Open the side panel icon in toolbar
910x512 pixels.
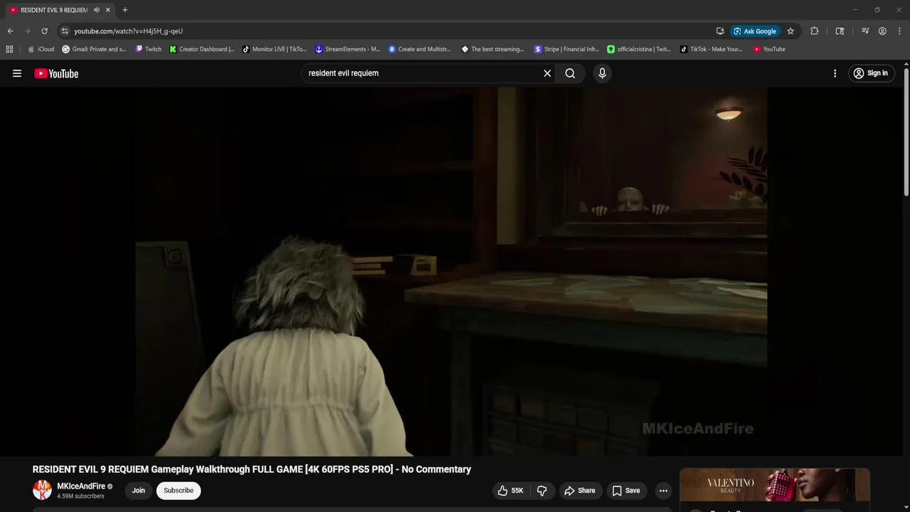click(840, 31)
